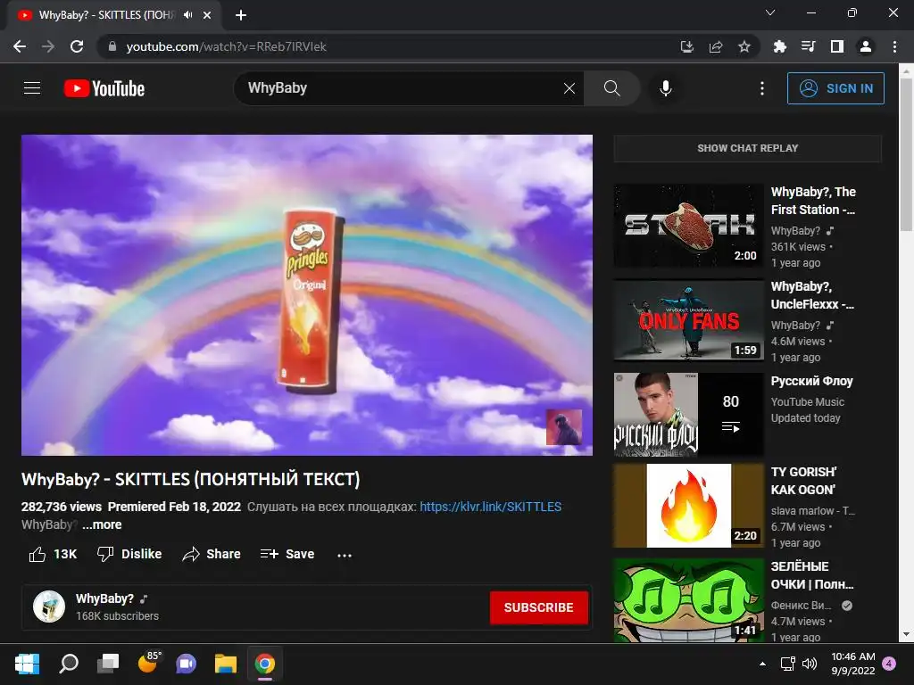Open Русский Флоу playlist thumbnail
Image resolution: width=914 pixels, height=685 pixels.
coord(688,414)
